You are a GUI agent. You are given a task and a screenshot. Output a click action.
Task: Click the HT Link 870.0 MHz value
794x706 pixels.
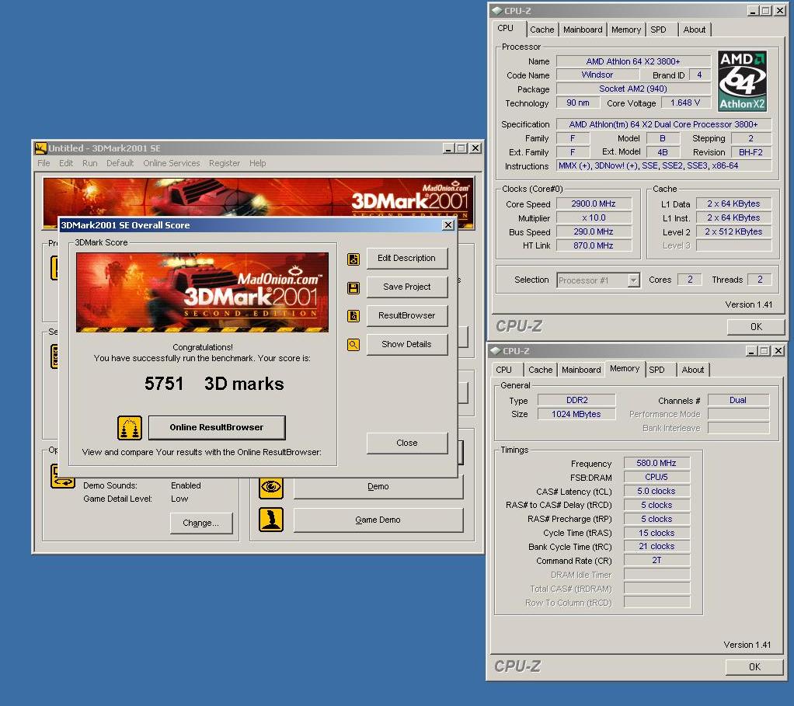pos(594,245)
